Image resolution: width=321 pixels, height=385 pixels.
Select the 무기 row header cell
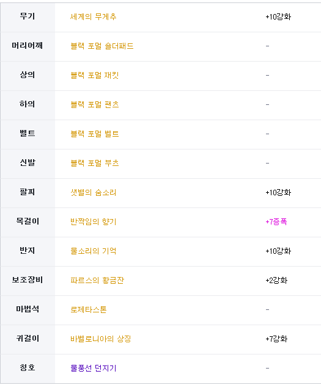(x=28, y=17)
